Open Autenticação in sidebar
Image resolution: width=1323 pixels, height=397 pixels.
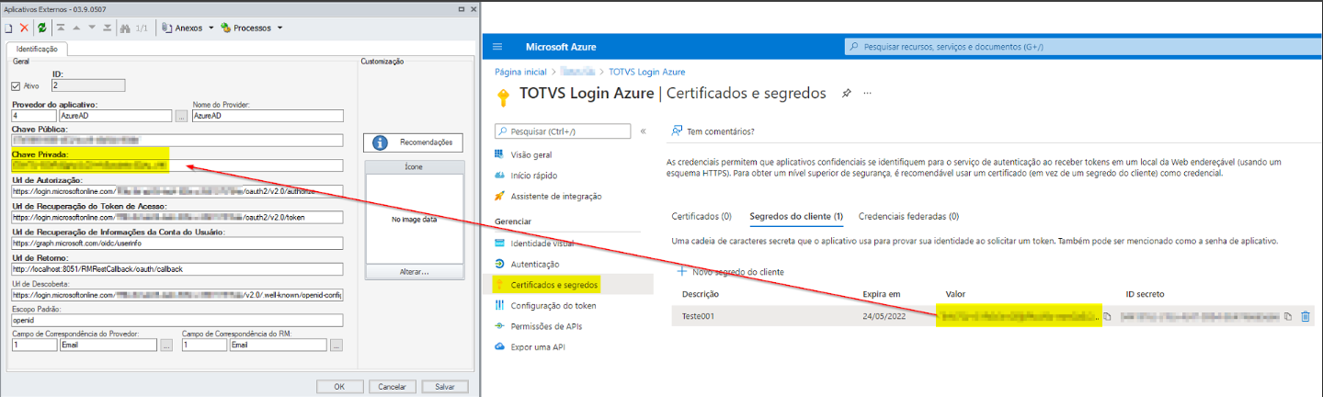coord(533,264)
